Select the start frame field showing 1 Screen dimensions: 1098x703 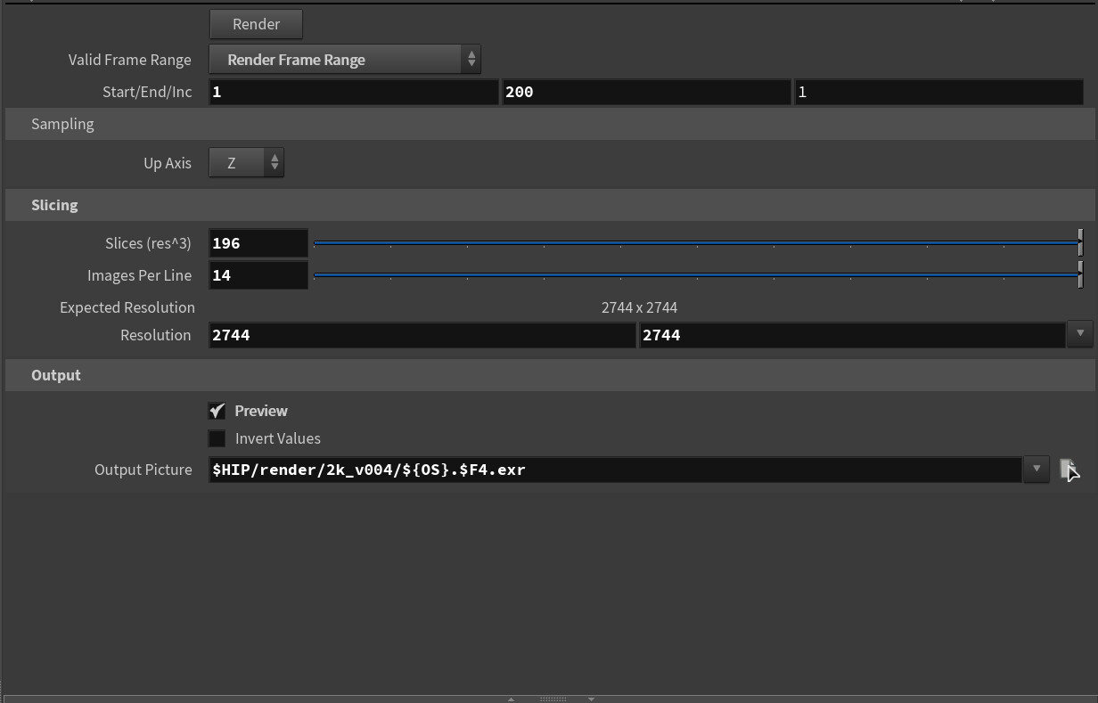coord(353,91)
